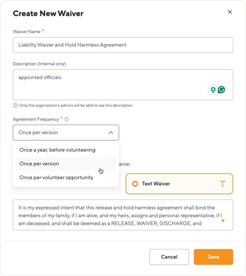Click the Grammarly lightbulb suggestion icon
Viewport: 246px width, 276px height.
coord(213,90)
